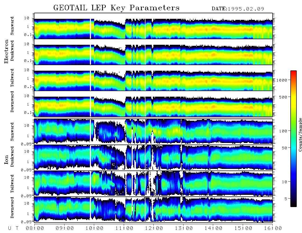This screenshot has height=233, width=302.
Task: Click the 11:00 time axis tick label
Action: pos(124,228)
